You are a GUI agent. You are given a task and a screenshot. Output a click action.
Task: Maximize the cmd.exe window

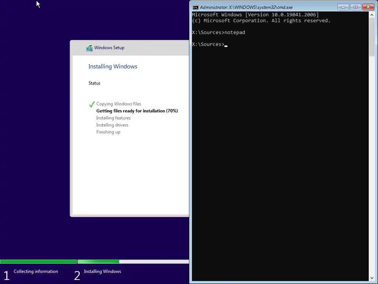pos(355,7)
